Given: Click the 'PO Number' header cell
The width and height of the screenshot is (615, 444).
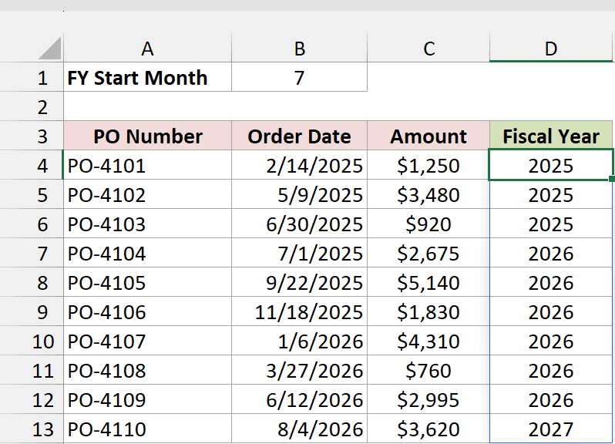Looking at the screenshot, I should coord(147,136).
